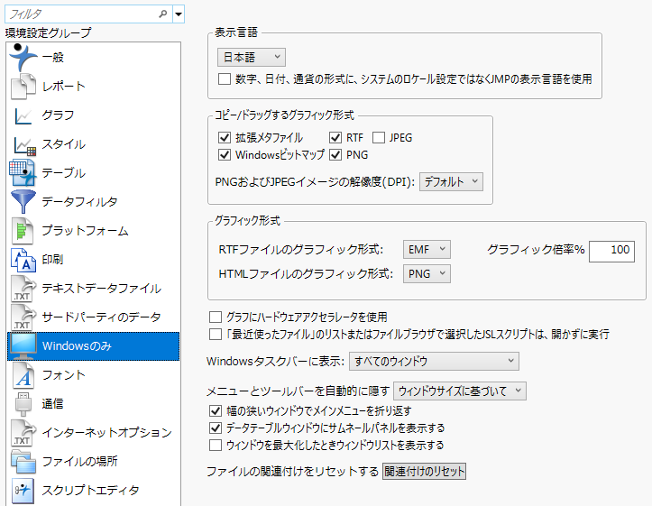Enable run JSL scripts without opening checkbox
The width and height of the screenshot is (652, 506).
pos(216,335)
